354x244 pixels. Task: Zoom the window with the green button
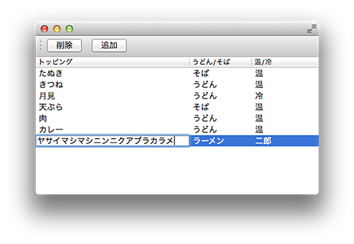pos(69,29)
